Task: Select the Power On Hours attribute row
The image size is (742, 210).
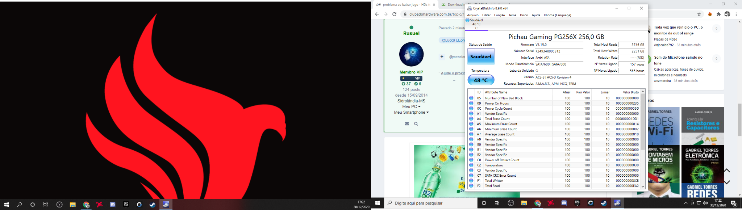Action: pos(554,103)
